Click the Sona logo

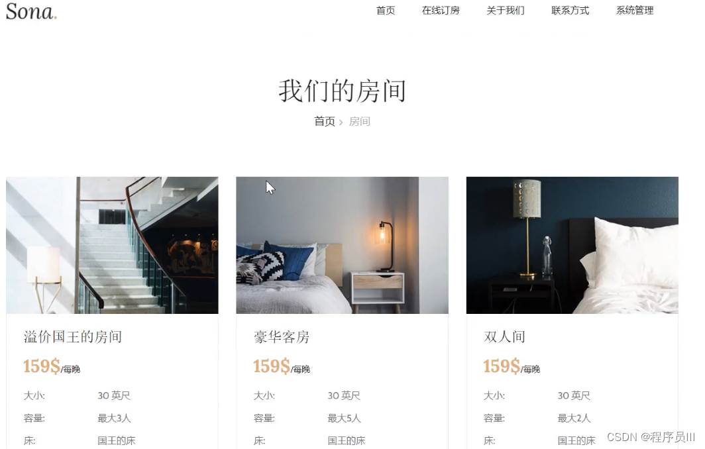[x=31, y=11]
